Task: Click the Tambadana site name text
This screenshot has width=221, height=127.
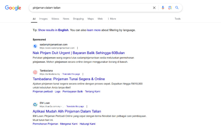Action: [46, 70]
